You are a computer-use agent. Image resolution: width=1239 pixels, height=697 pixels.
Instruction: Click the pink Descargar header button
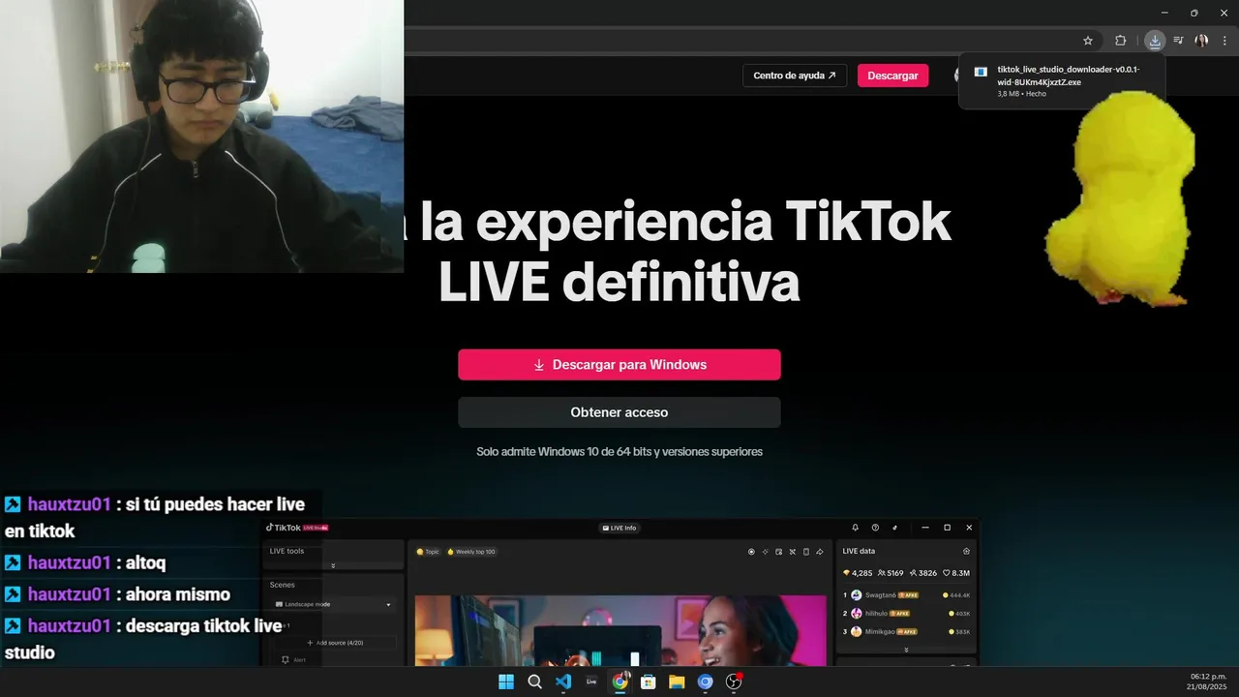pyautogui.click(x=892, y=76)
